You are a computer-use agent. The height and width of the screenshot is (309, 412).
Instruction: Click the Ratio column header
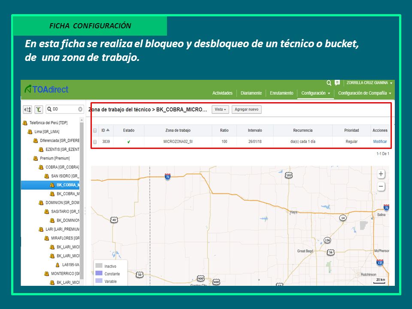coord(224,130)
